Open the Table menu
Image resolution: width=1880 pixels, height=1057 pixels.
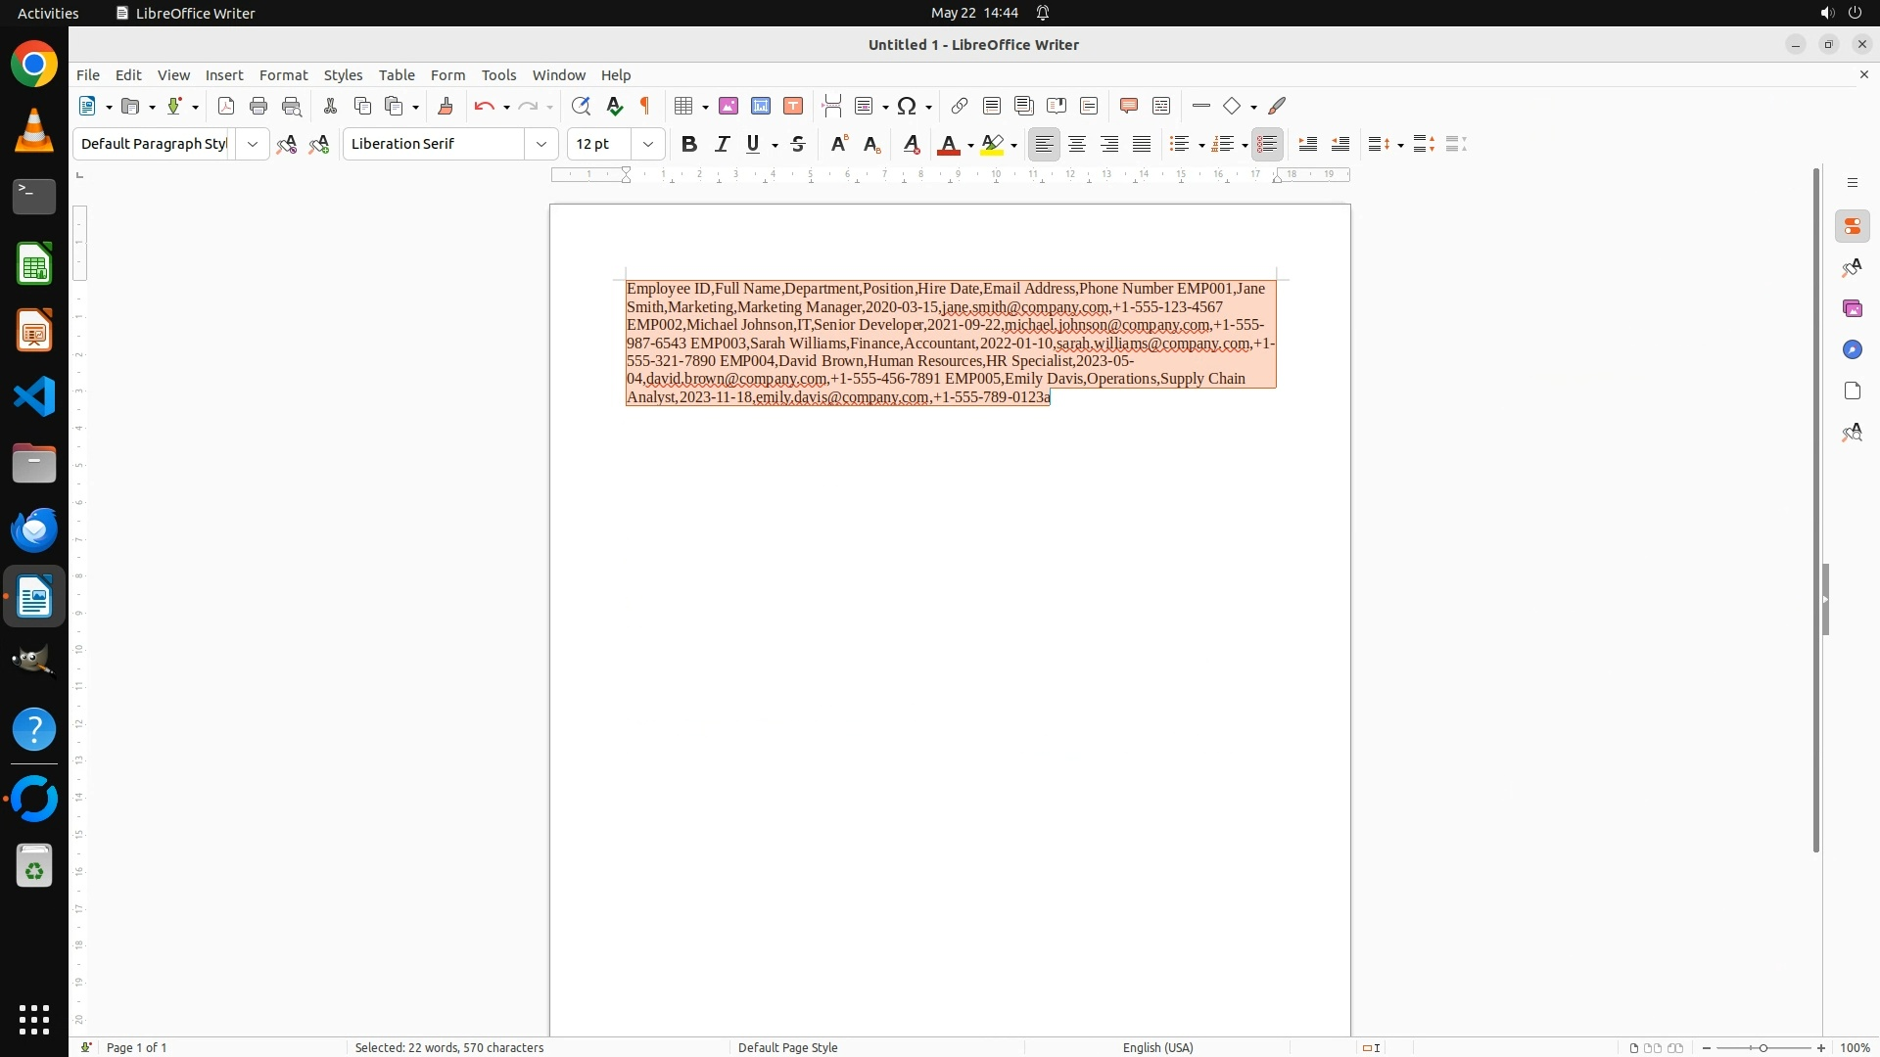click(397, 75)
